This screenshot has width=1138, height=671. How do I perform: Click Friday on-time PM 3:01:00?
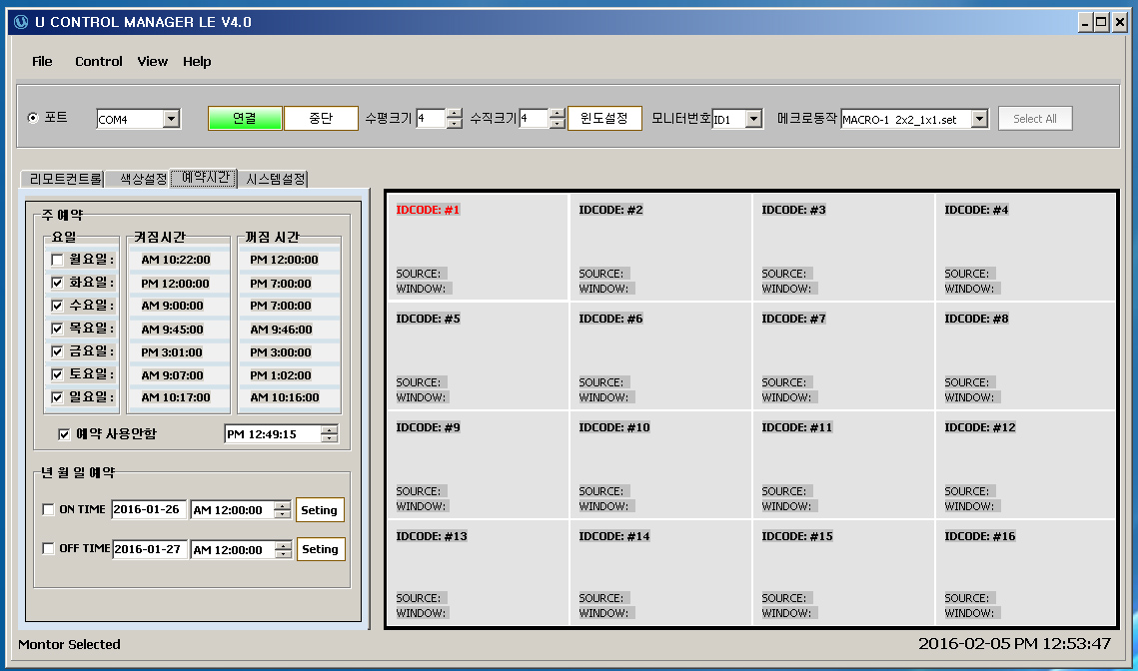click(172, 352)
